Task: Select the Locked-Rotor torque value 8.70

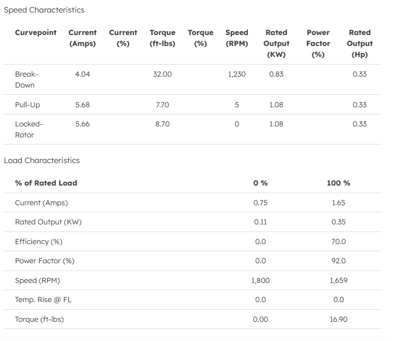Action: 162,124
